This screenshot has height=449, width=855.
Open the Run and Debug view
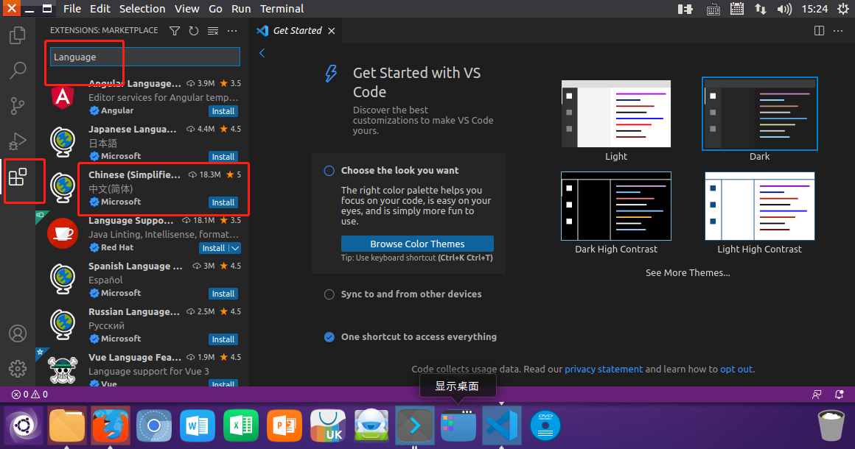(x=18, y=141)
